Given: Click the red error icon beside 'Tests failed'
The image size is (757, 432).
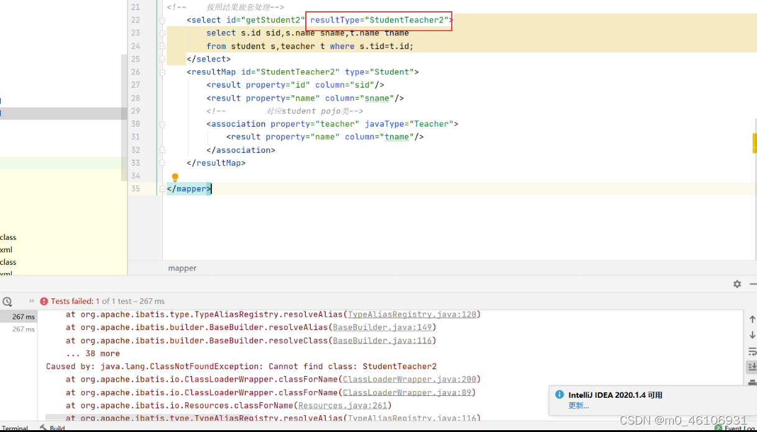Looking at the screenshot, I should point(44,301).
